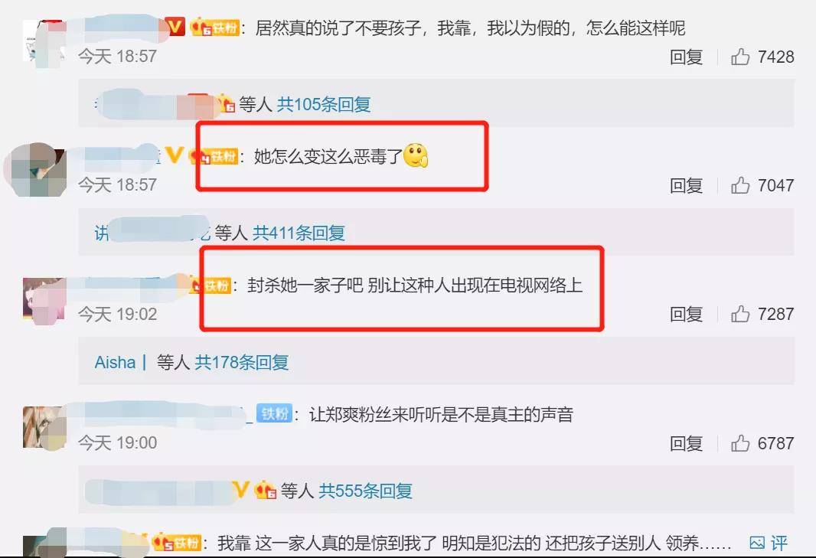Click the thinking emoji in the second comment
Screen dimensions: 816x558
click(x=416, y=155)
